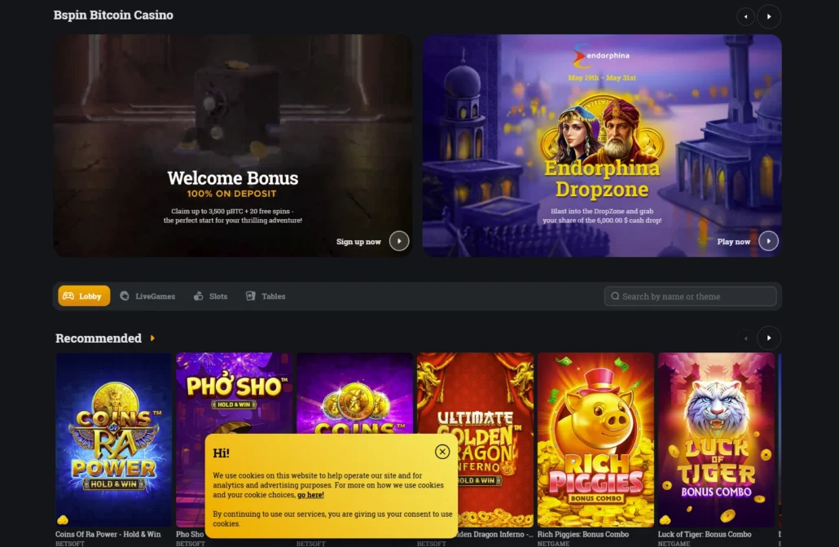The image size is (839, 547).
Task: Click the 'Rich Piggies: Bonus Combo' title
Action: click(583, 534)
